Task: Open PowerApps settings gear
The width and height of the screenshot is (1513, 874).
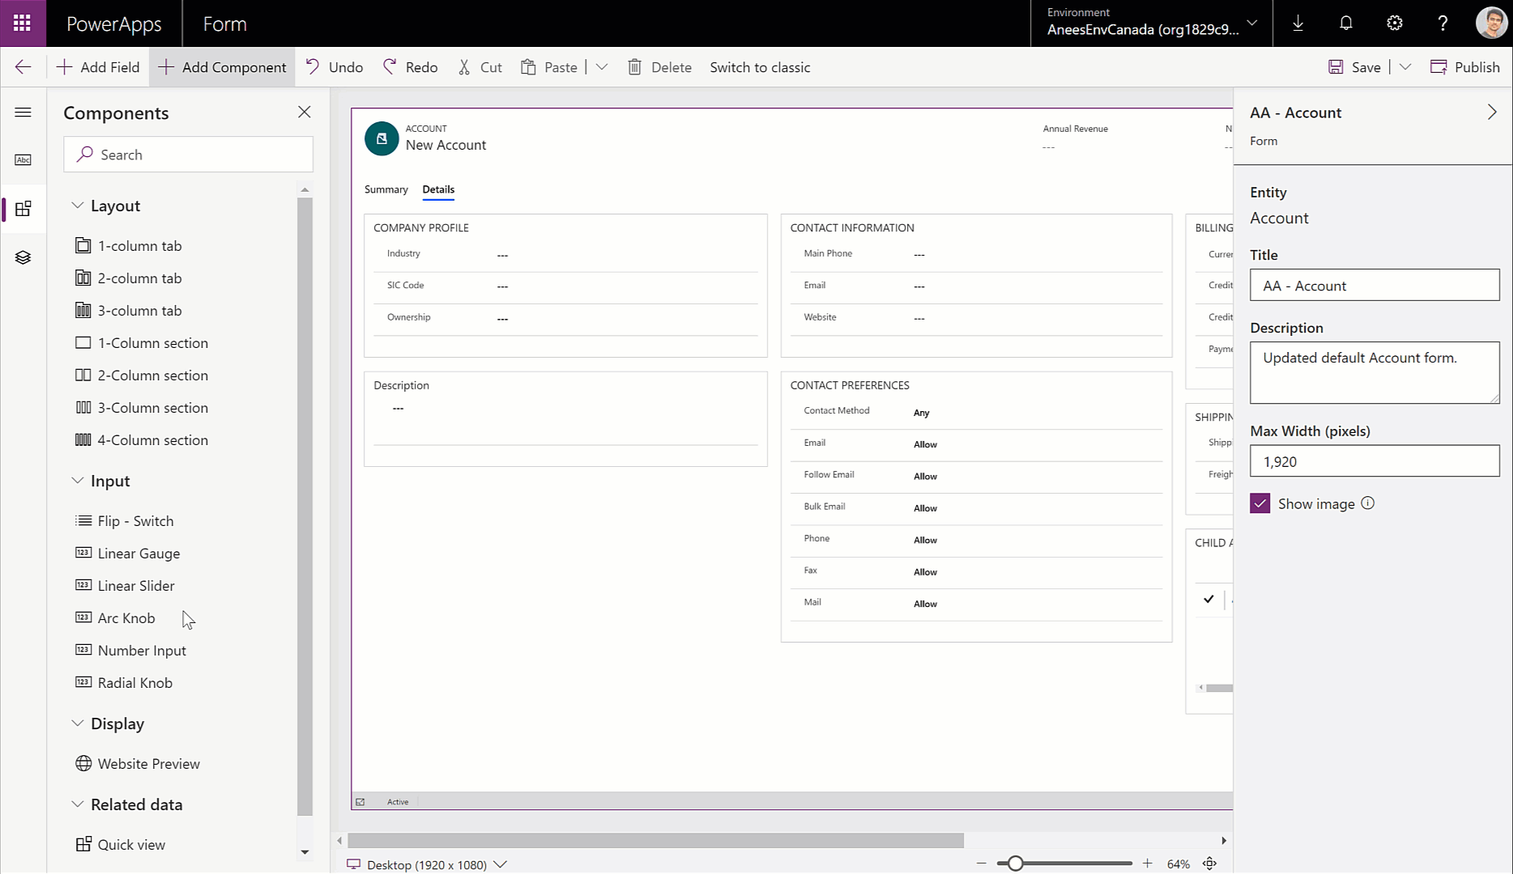Action: click(1394, 23)
